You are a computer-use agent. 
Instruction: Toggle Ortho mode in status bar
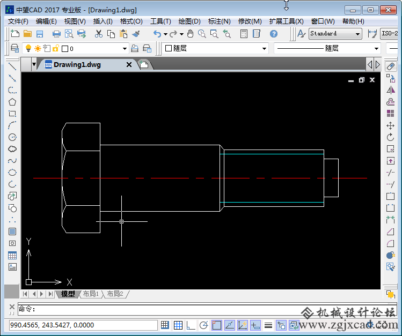[191, 325]
